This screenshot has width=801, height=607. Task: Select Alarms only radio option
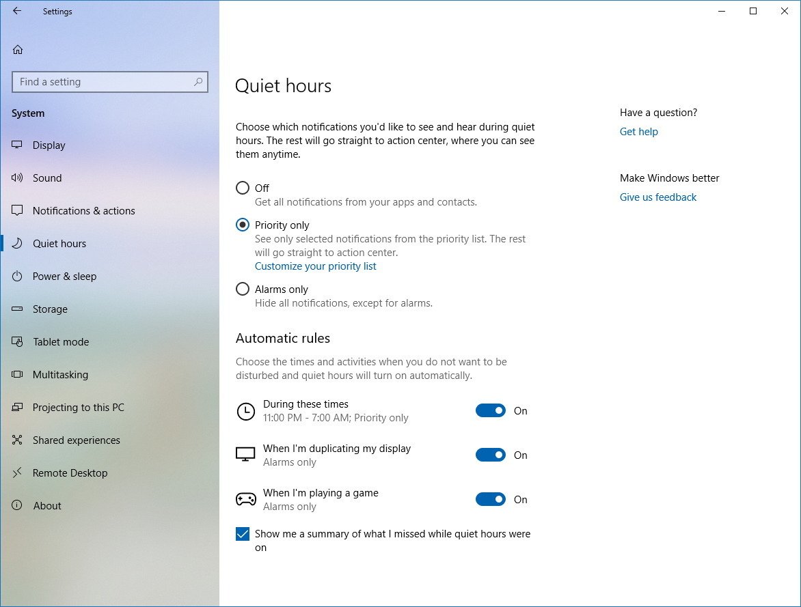[x=243, y=289]
